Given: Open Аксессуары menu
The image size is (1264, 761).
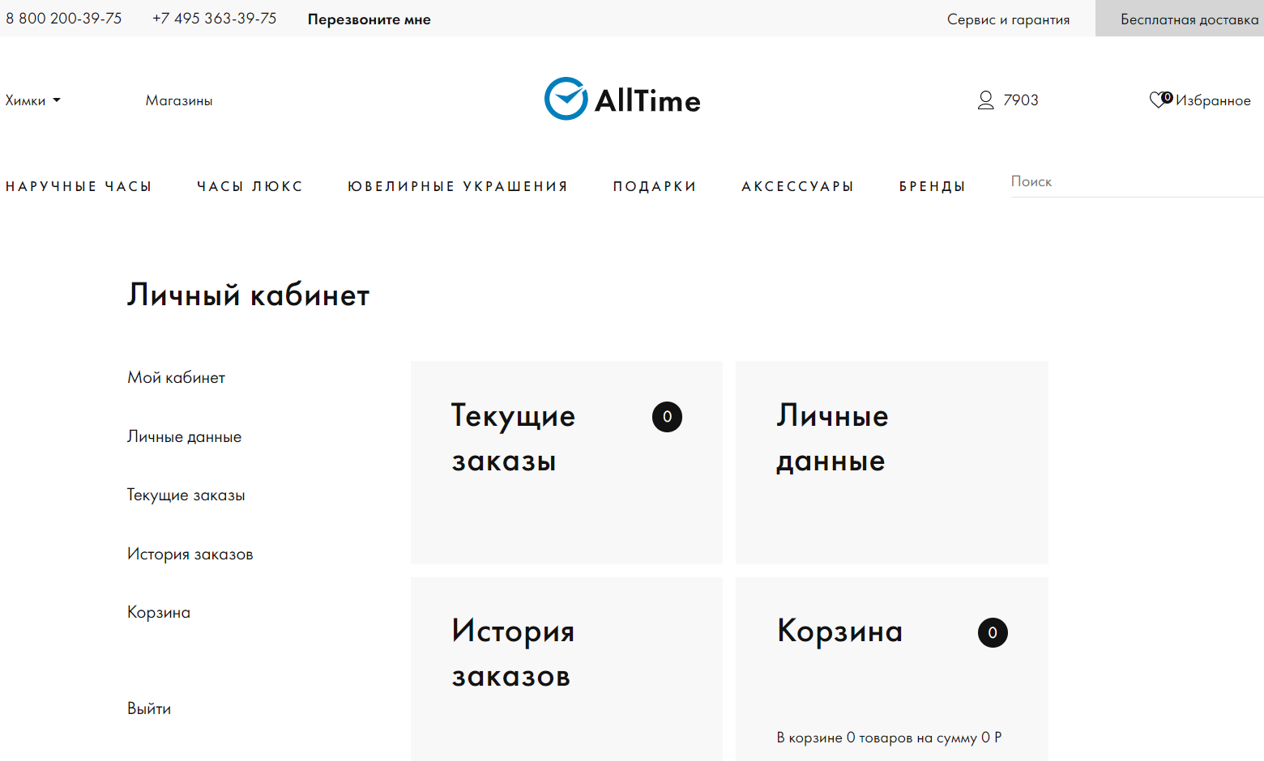Looking at the screenshot, I should tap(797, 186).
